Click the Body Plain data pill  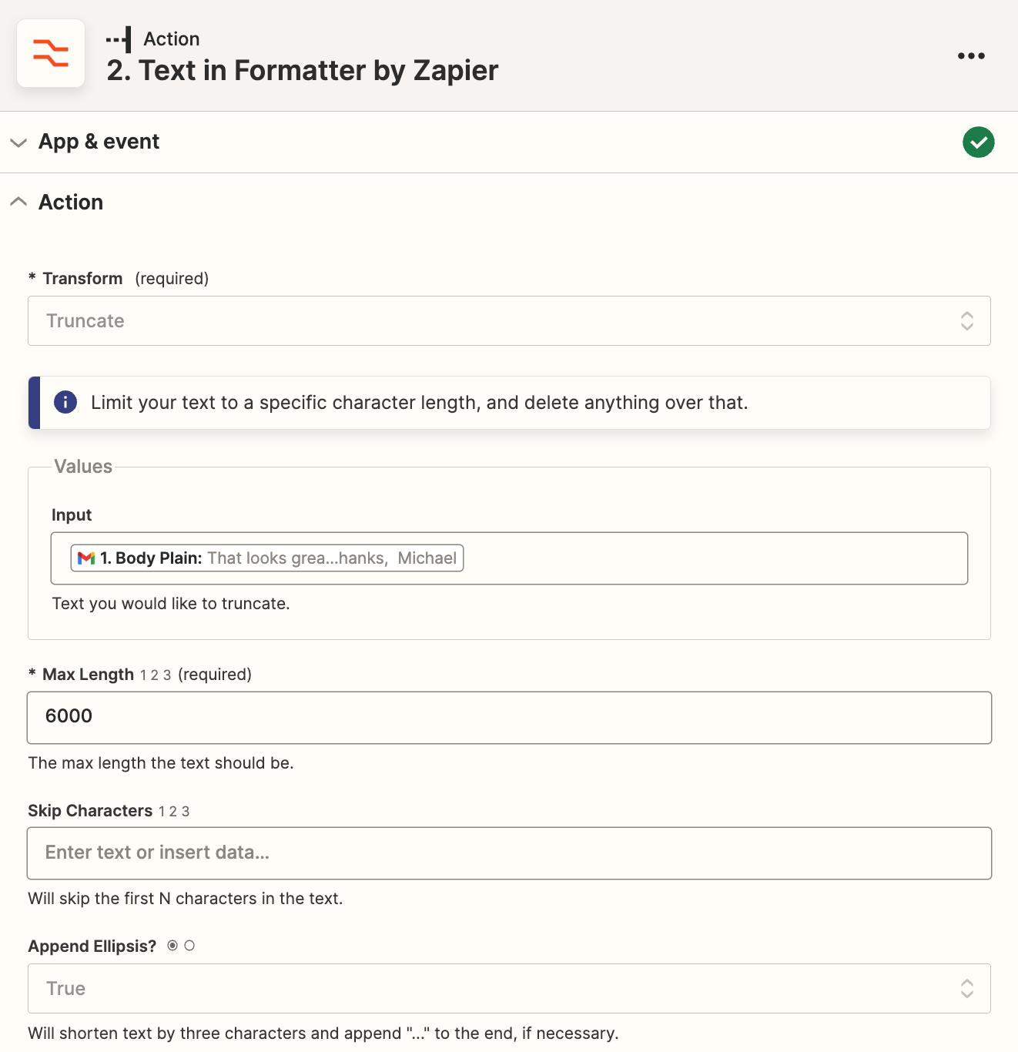coord(267,558)
